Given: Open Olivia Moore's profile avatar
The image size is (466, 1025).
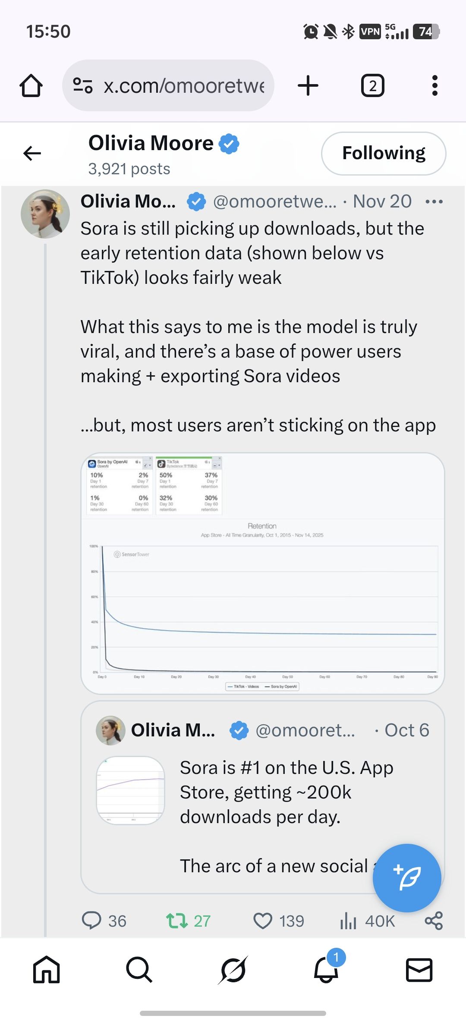Looking at the screenshot, I should [45, 214].
